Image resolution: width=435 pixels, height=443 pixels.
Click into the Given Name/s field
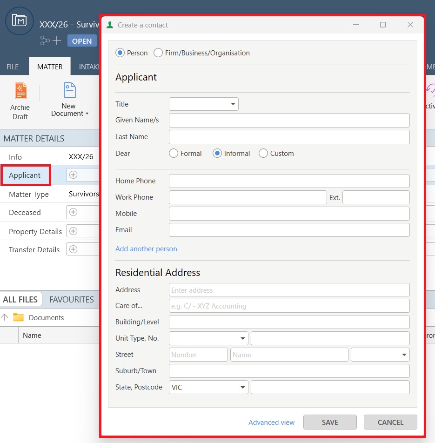pyautogui.click(x=289, y=120)
